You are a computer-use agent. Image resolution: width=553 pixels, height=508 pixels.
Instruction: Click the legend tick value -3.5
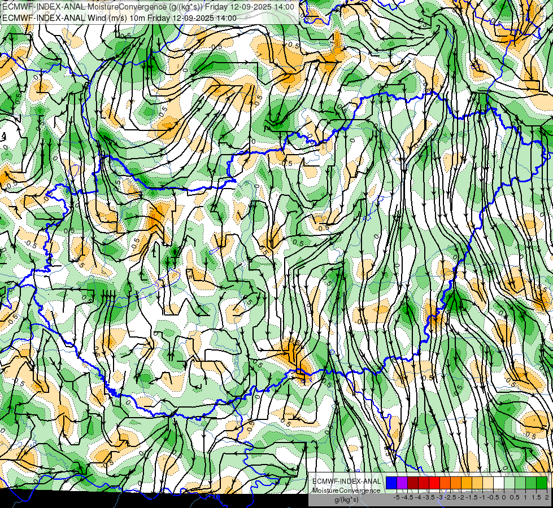[x=429, y=497]
